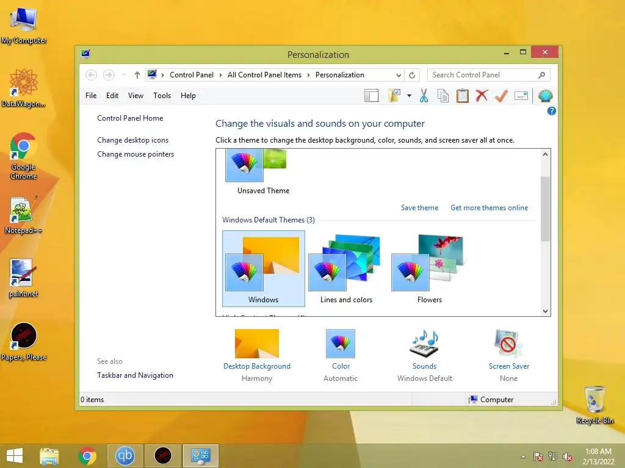Expand the root chevron before Control Panel
Screen dimensions: 625x468
tap(162, 75)
